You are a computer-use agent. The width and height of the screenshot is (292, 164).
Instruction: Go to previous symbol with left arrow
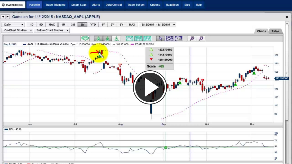pyautogui.click(x=3, y=17)
